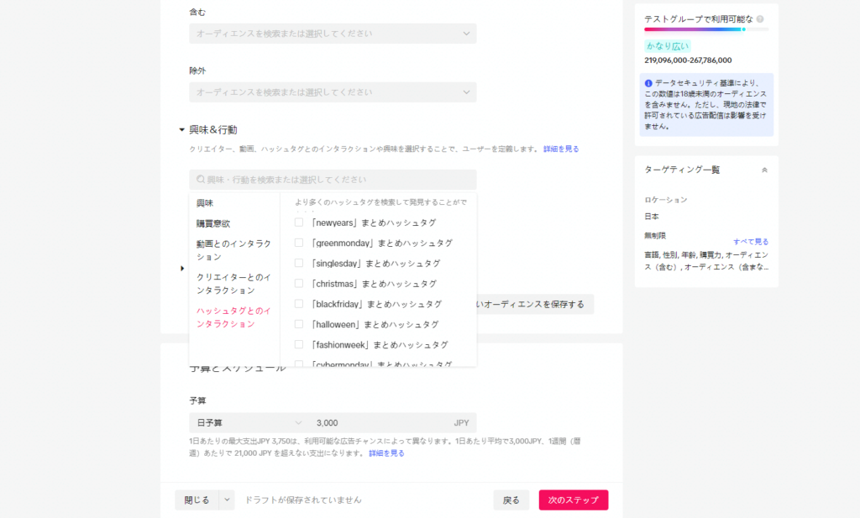The height and width of the screenshot is (518, 860).
Task: Collapse the 興味&行動 section
Action: (x=181, y=130)
